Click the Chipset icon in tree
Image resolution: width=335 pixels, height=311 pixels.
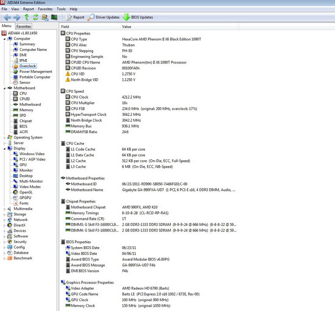tap(15, 121)
